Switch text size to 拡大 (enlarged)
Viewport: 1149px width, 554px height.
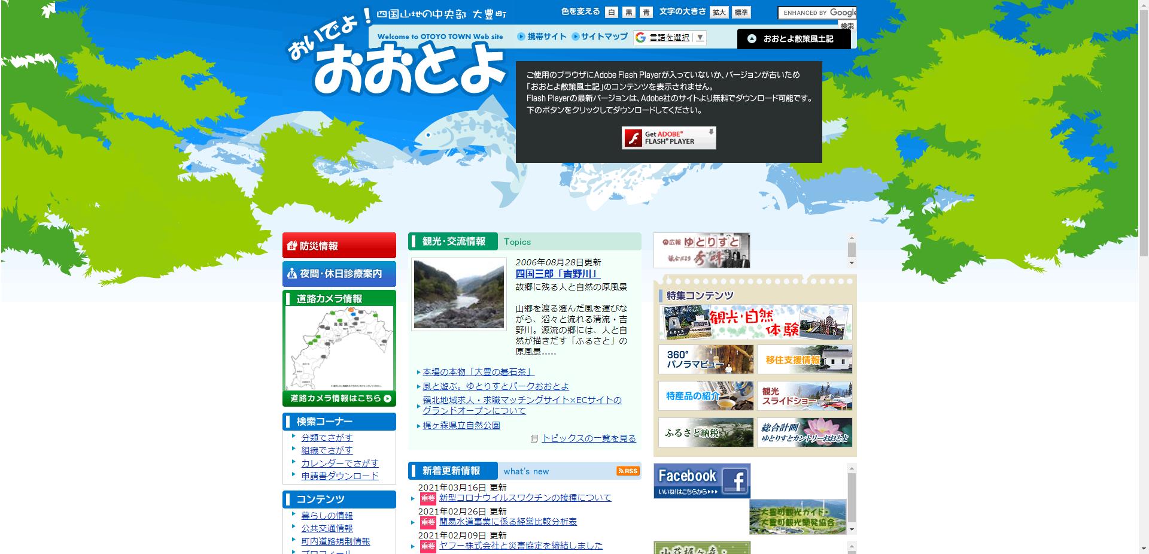point(721,11)
